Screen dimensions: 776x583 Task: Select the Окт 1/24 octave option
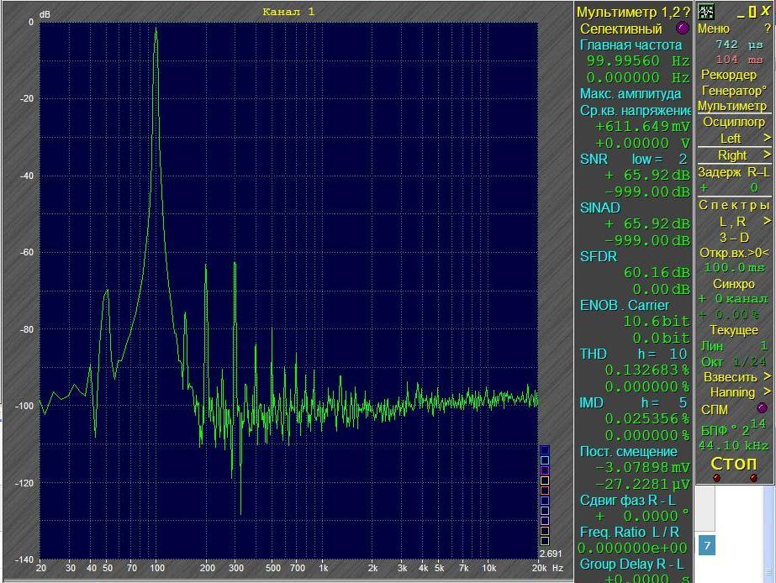pos(733,362)
